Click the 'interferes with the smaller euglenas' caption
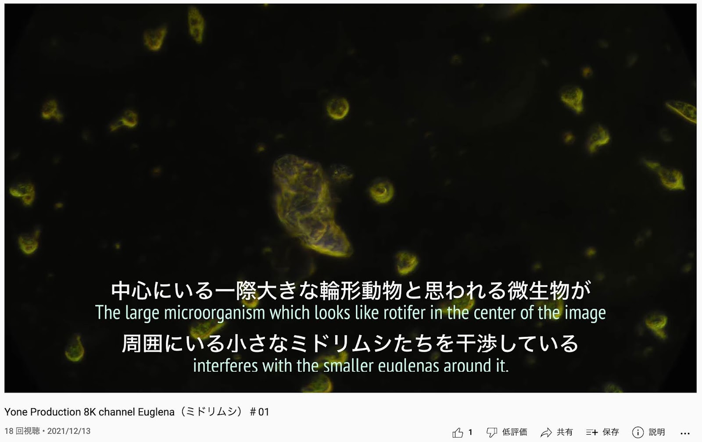 (351, 366)
